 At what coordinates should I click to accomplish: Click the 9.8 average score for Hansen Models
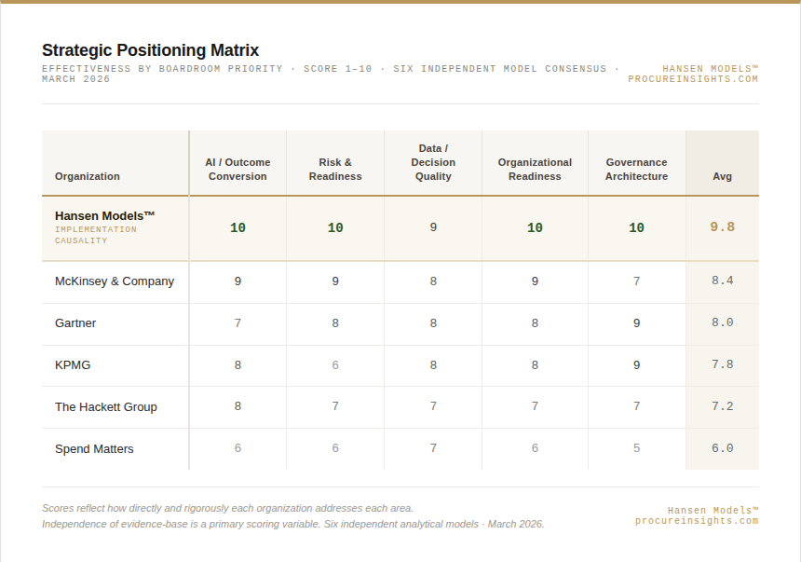point(722,227)
